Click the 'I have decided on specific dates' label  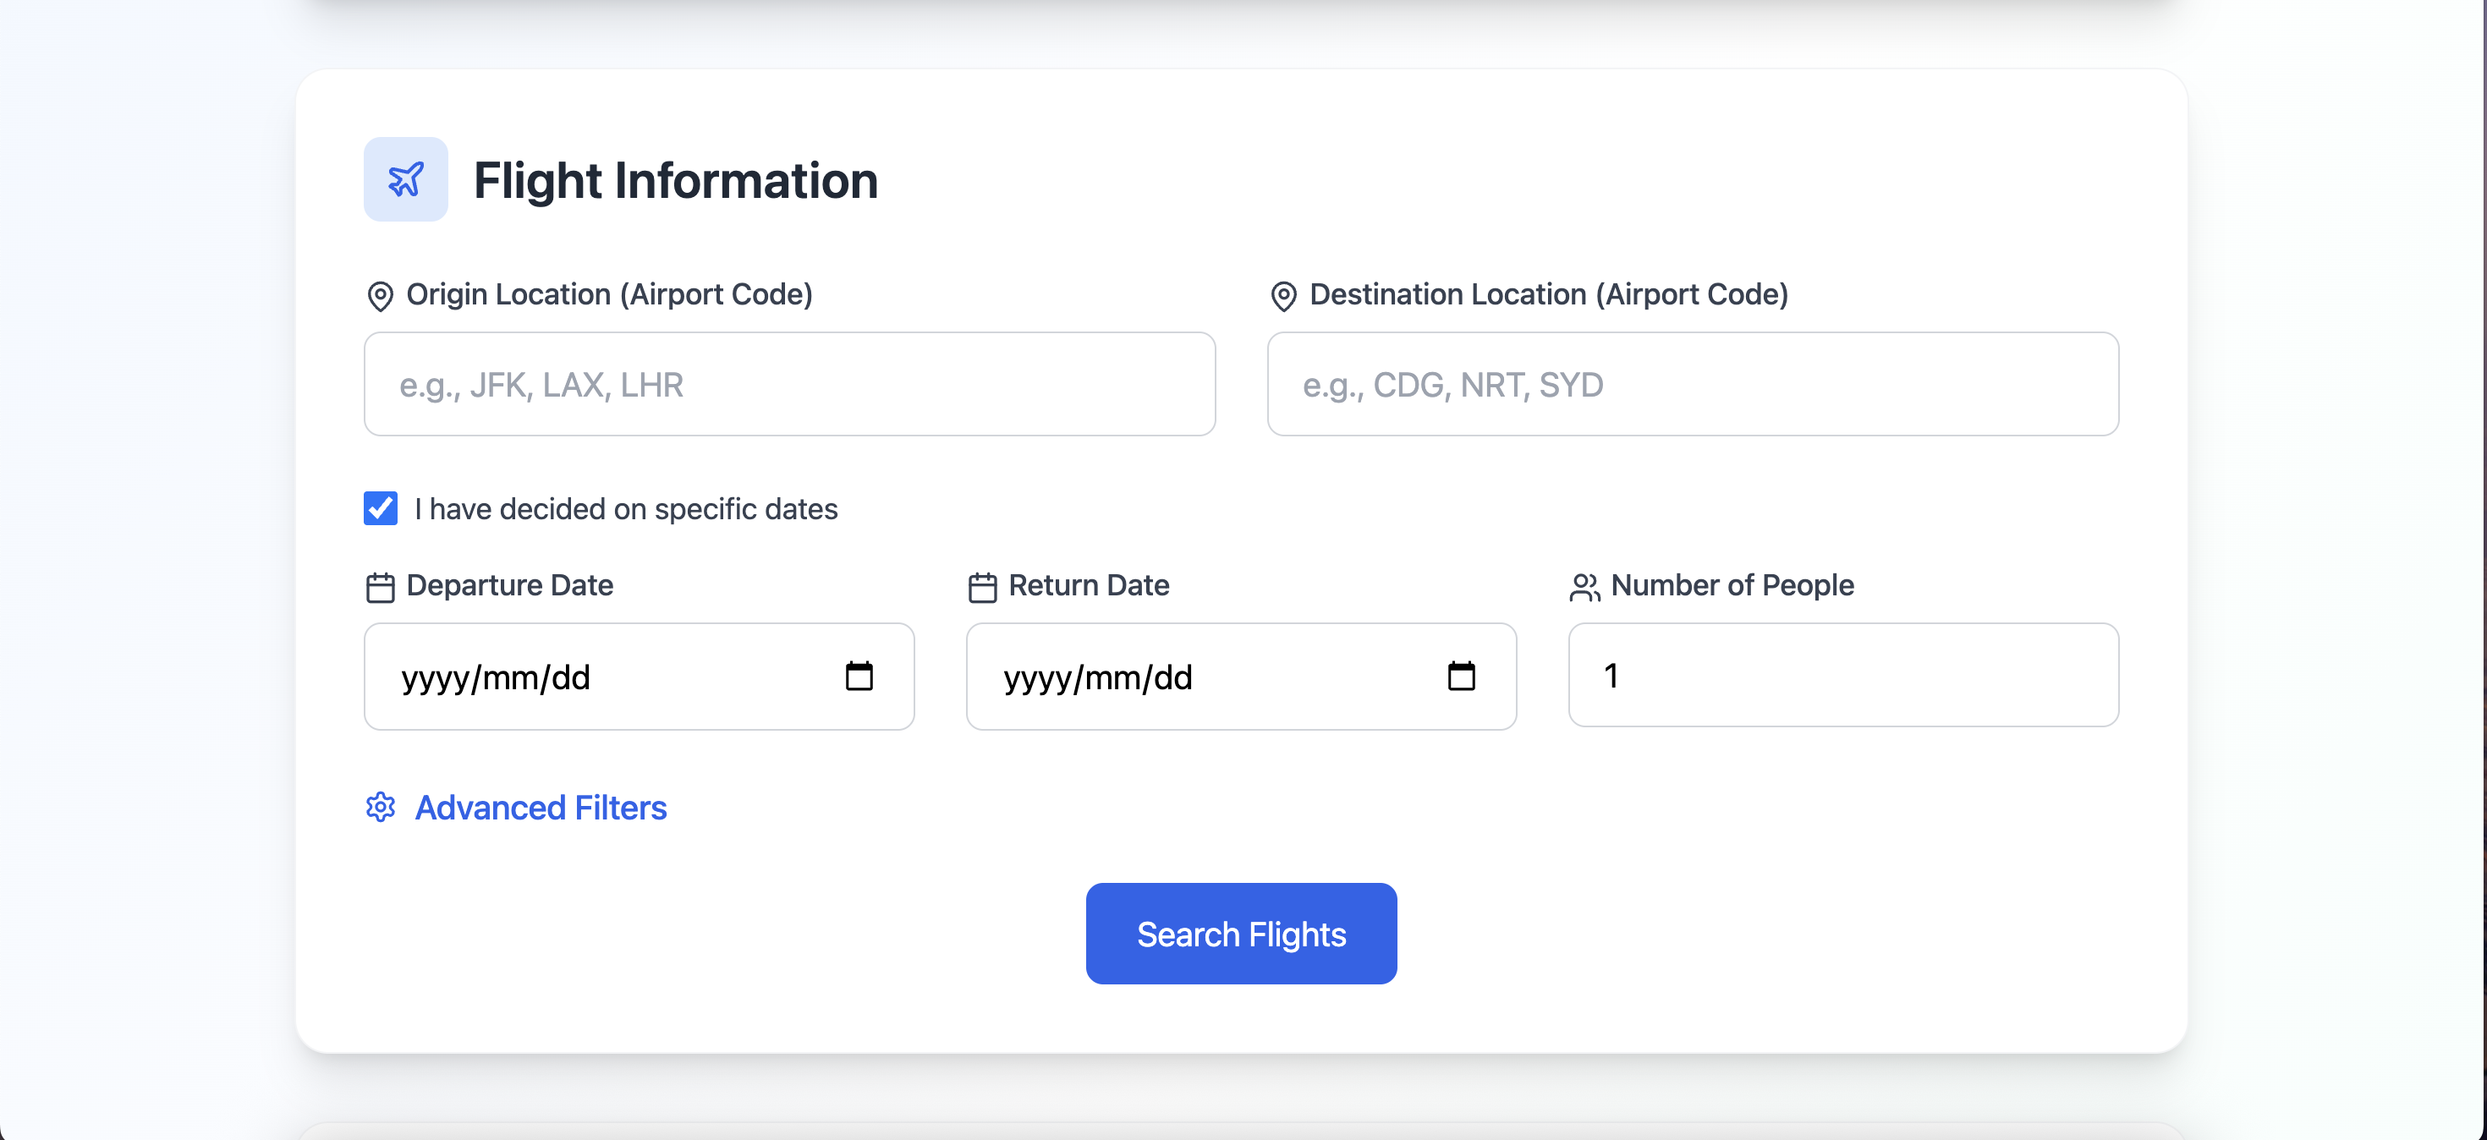(x=626, y=509)
